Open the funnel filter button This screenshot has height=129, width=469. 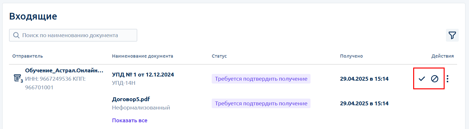[452, 35]
